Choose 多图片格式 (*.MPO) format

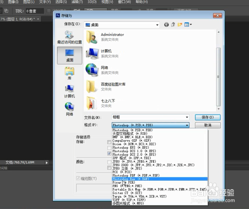pyautogui.click(x=160, y=204)
